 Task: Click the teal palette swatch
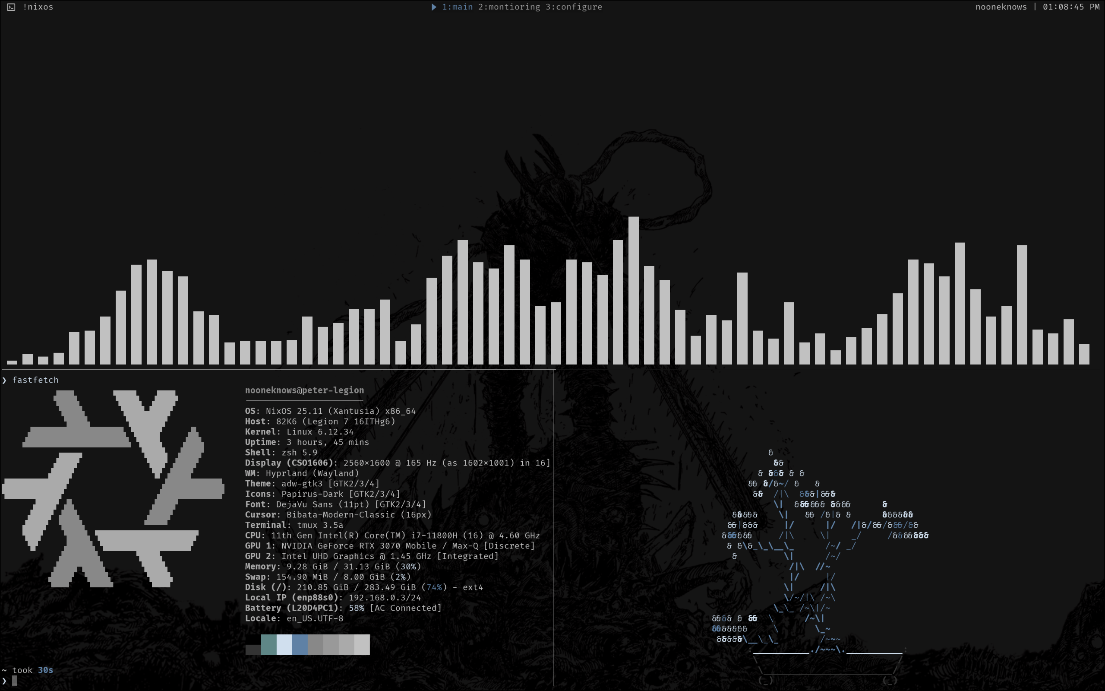[x=268, y=644]
